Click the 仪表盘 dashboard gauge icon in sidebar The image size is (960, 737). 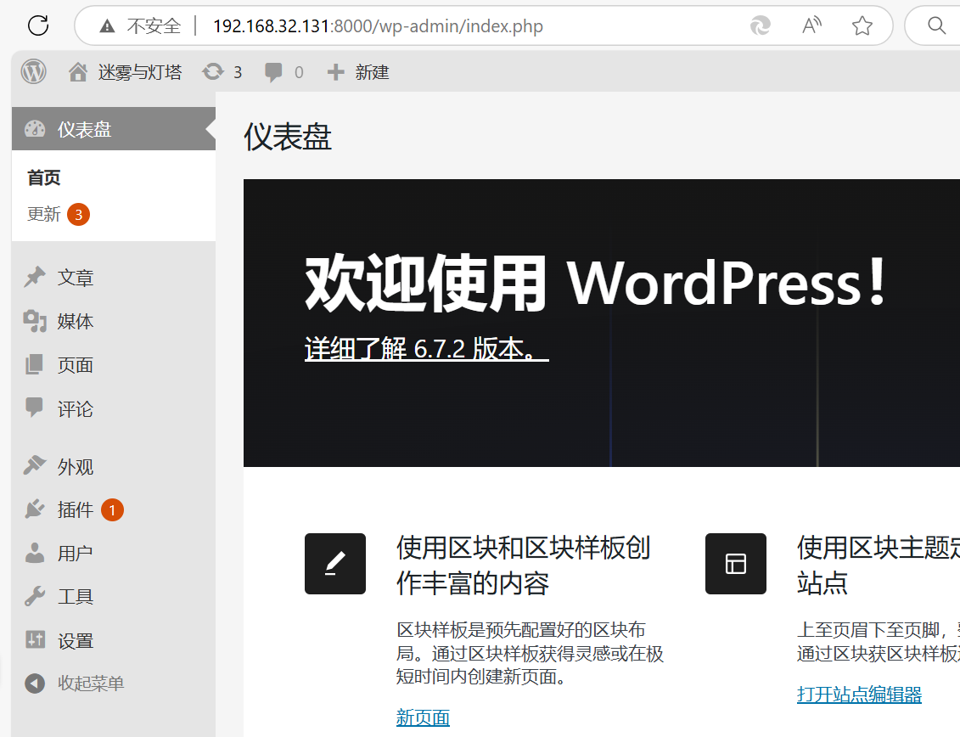pyautogui.click(x=35, y=129)
